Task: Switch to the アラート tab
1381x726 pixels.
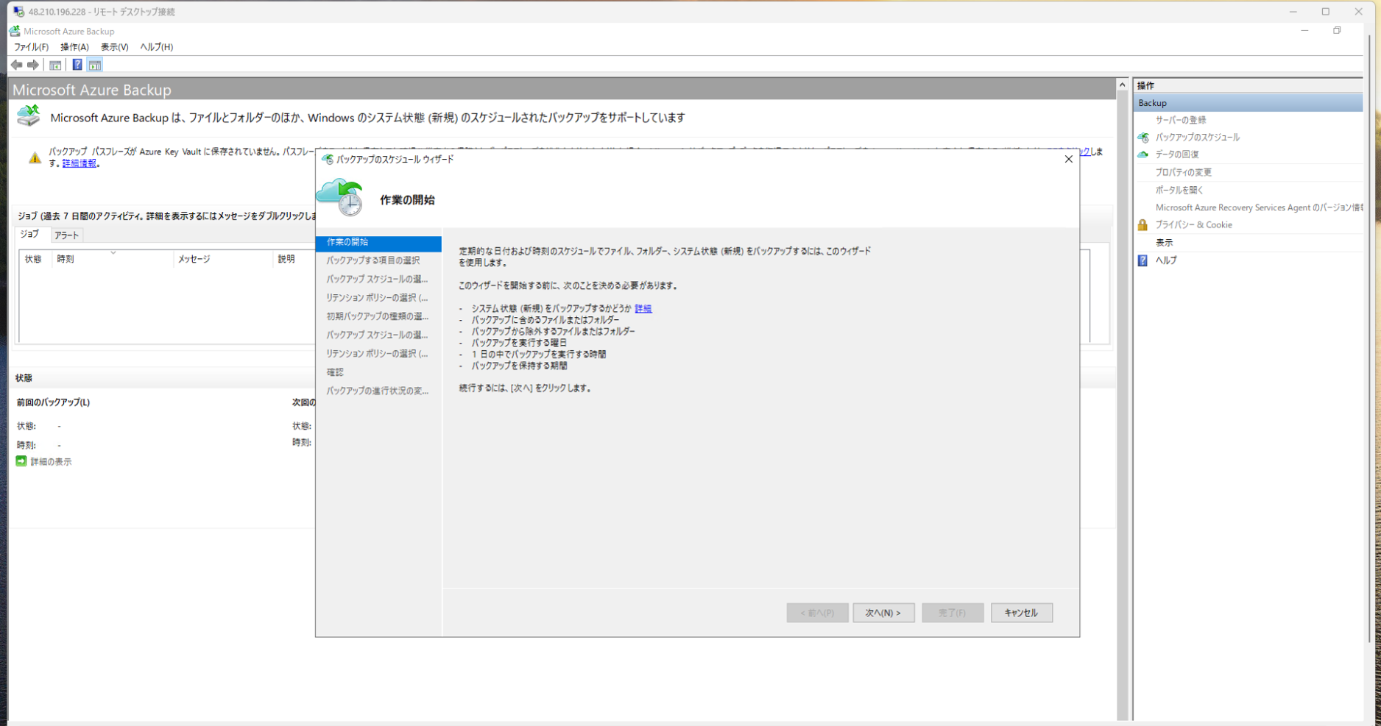Action: [66, 235]
